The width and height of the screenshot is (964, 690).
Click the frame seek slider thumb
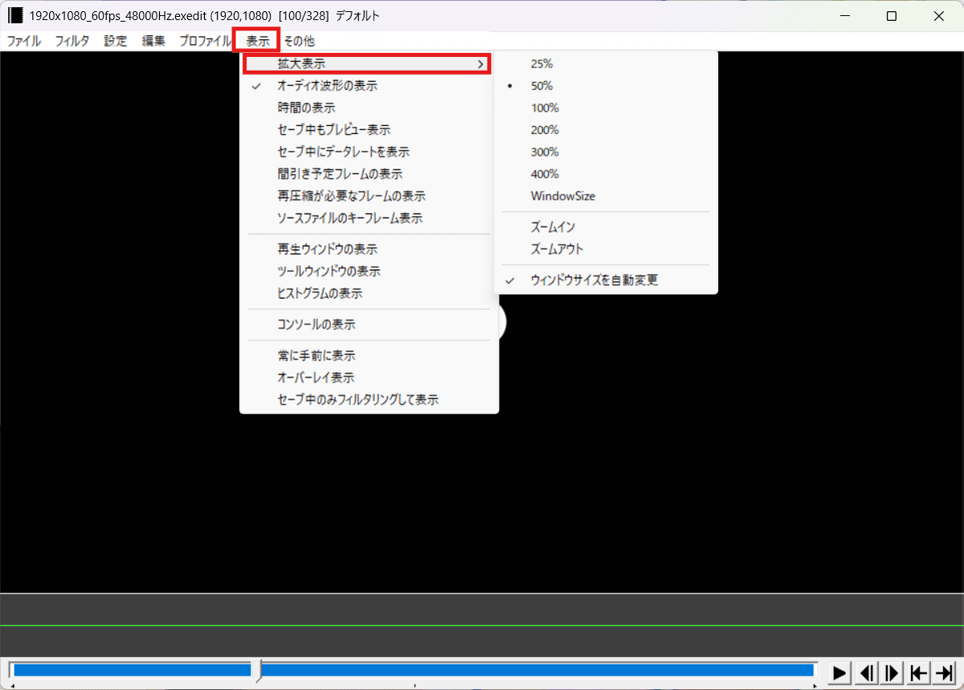[257, 670]
